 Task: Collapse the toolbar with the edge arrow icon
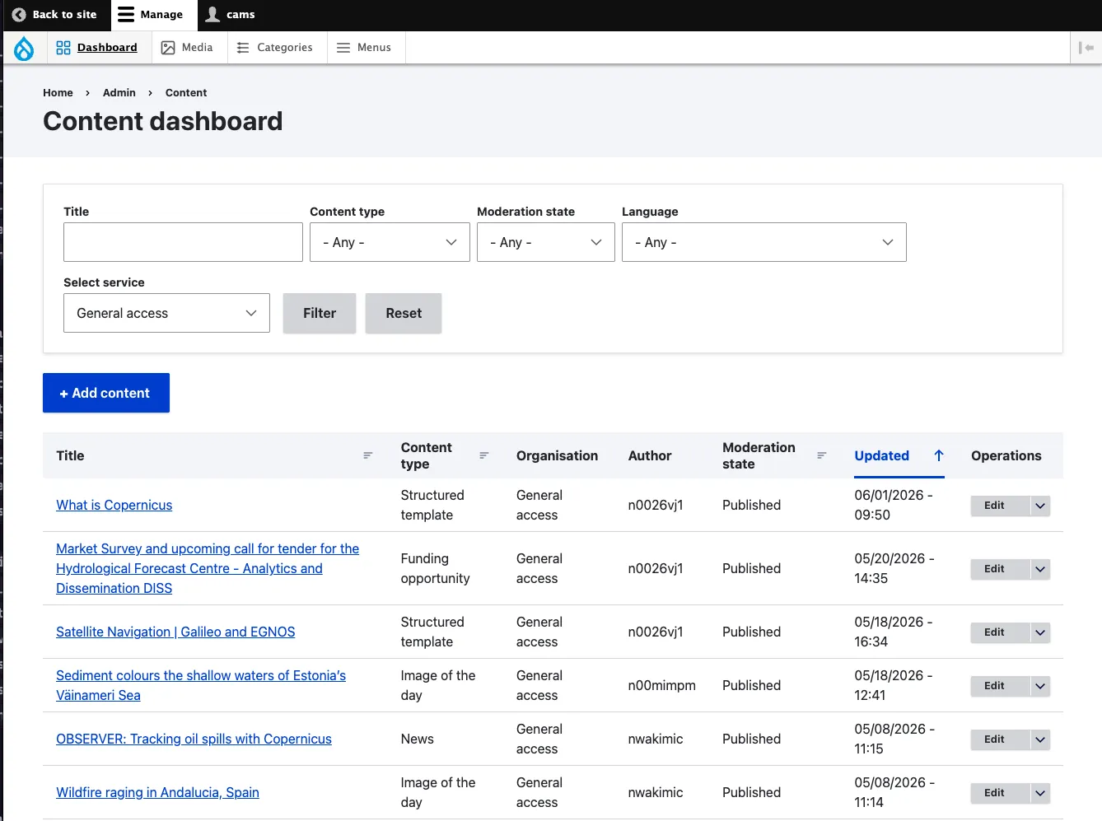pos(1086,48)
